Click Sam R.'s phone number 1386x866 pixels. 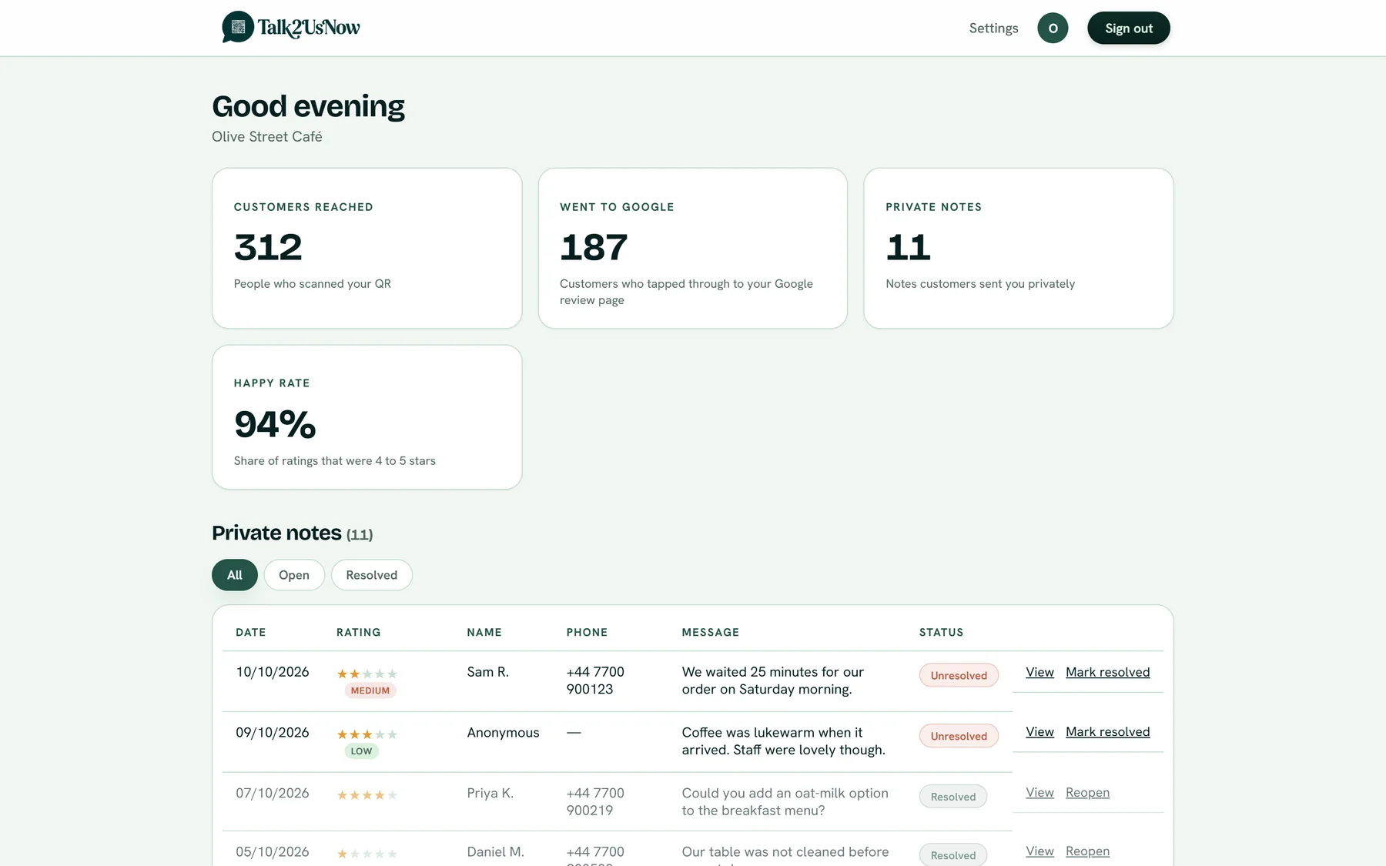point(595,680)
